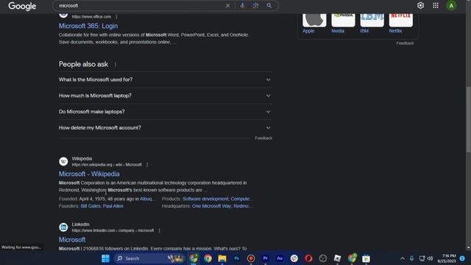Go to Google homepage logo
471x265 pixels.
(x=22, y=6)
